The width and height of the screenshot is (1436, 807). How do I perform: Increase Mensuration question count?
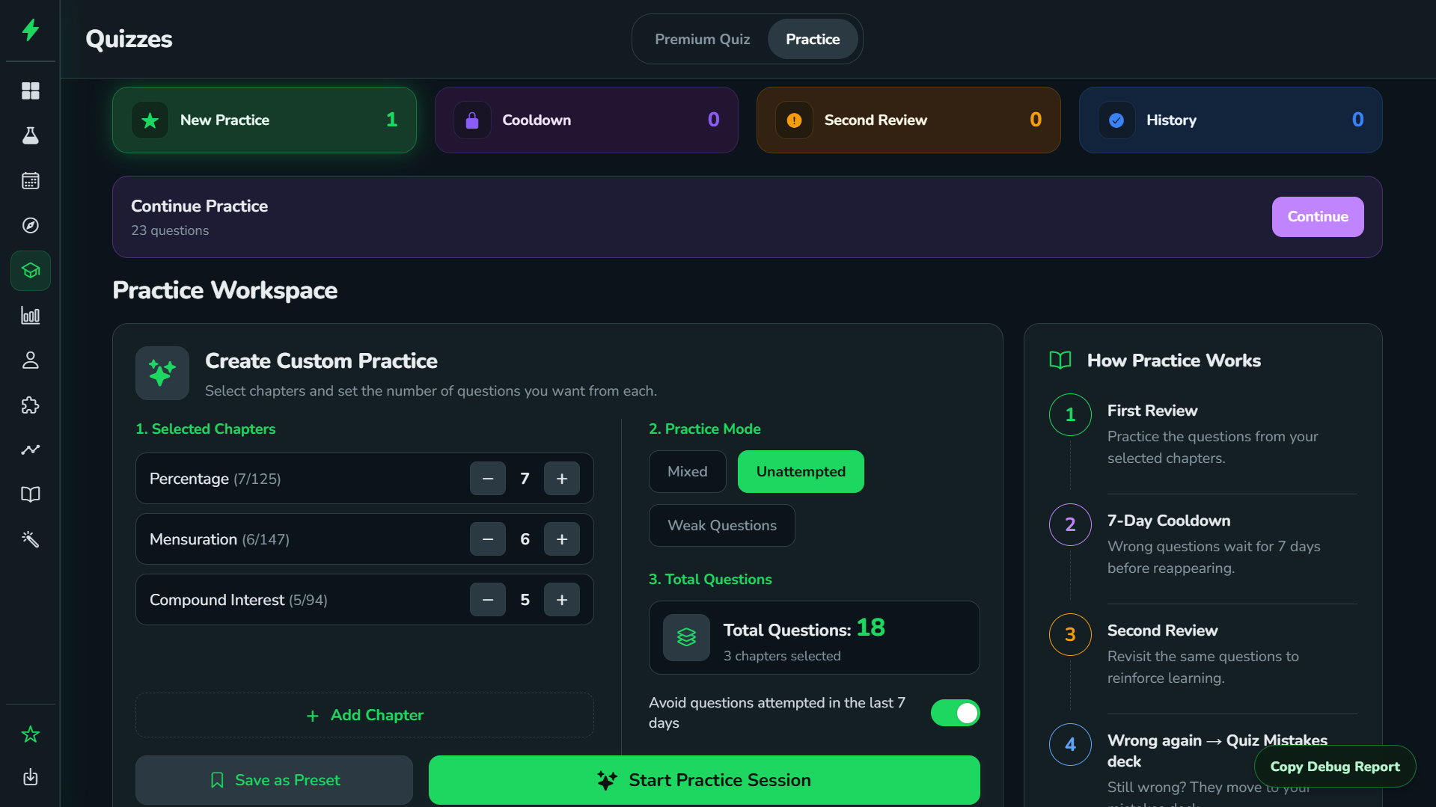[x=562, y=539]
